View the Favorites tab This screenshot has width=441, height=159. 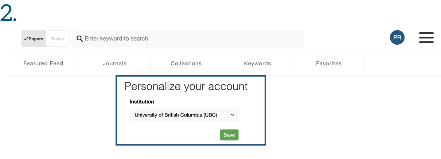[x=329, y=64]
